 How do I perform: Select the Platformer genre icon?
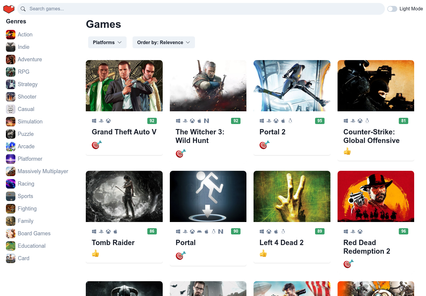point(11,159)
